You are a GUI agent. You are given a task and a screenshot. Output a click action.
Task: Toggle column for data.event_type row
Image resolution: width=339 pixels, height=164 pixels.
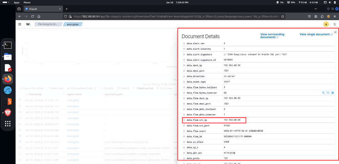click(x=184, y=82)
